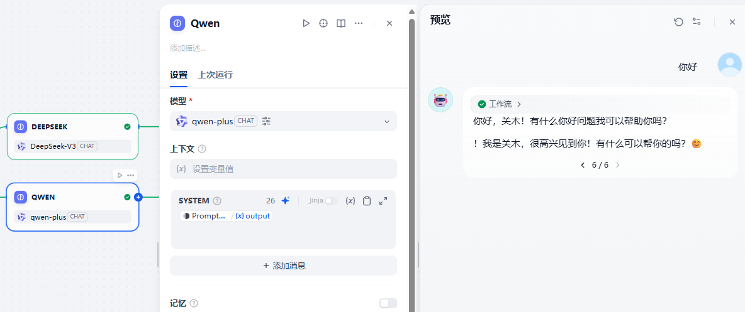Go to previous response with left chevron
The width and height of the screenshot is (745, 312).
point(582,165)
